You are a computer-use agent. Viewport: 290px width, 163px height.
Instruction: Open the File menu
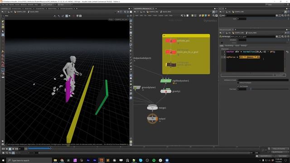pyautogui.click(x=3, y=5)
